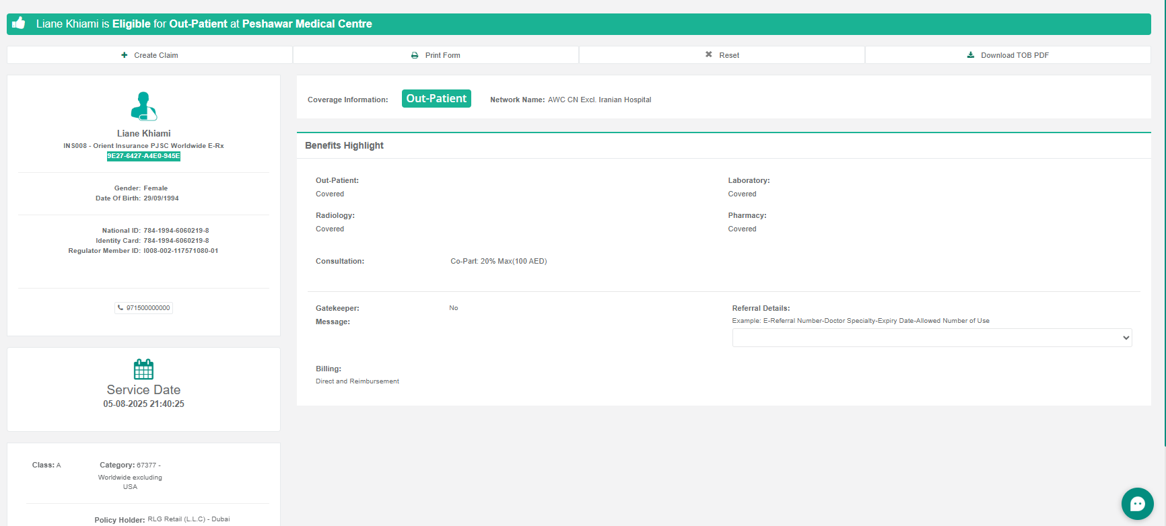Image resolution: width=1166 pixels, height=526 pixels.
Task: Click the download icon for TOB PDF
Action: tap(971, 55)
